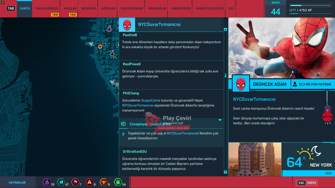
Task: Select the base token flag icon
Action: 75,182
